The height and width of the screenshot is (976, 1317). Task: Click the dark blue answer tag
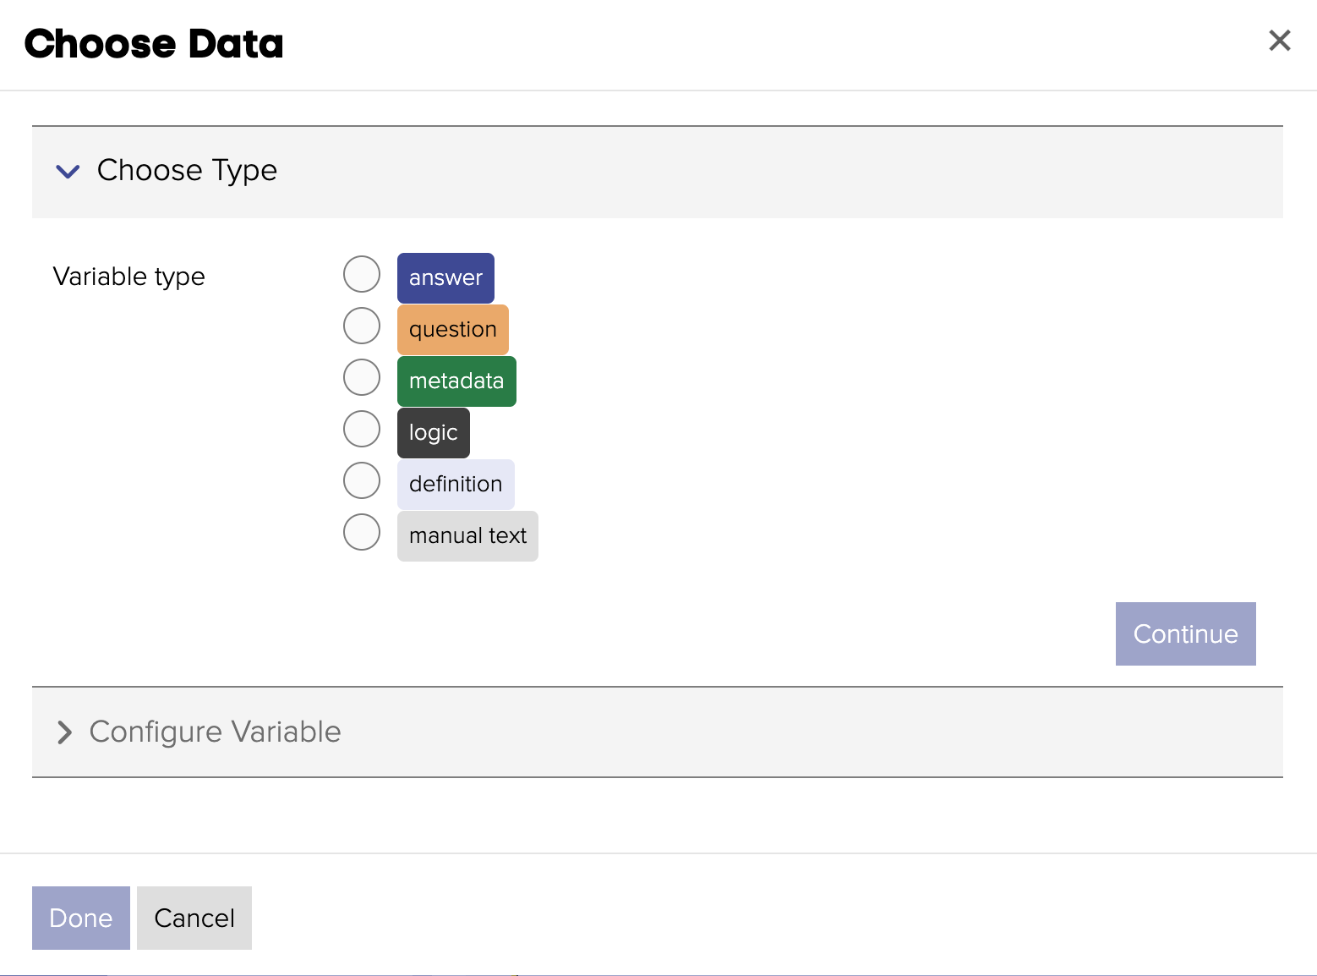pos(445,278)
